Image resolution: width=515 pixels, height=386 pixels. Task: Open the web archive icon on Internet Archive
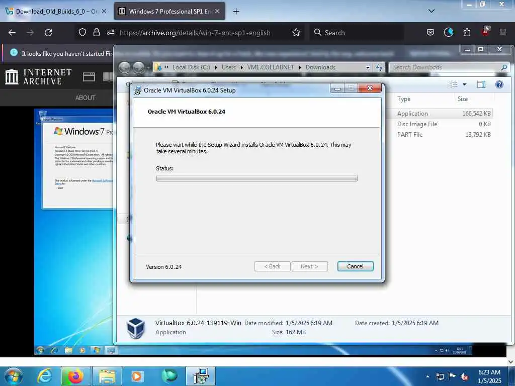[x=89, y=77]
